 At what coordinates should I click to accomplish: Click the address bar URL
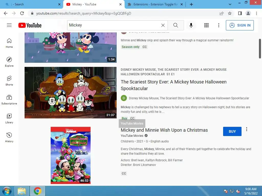[84, 13]
